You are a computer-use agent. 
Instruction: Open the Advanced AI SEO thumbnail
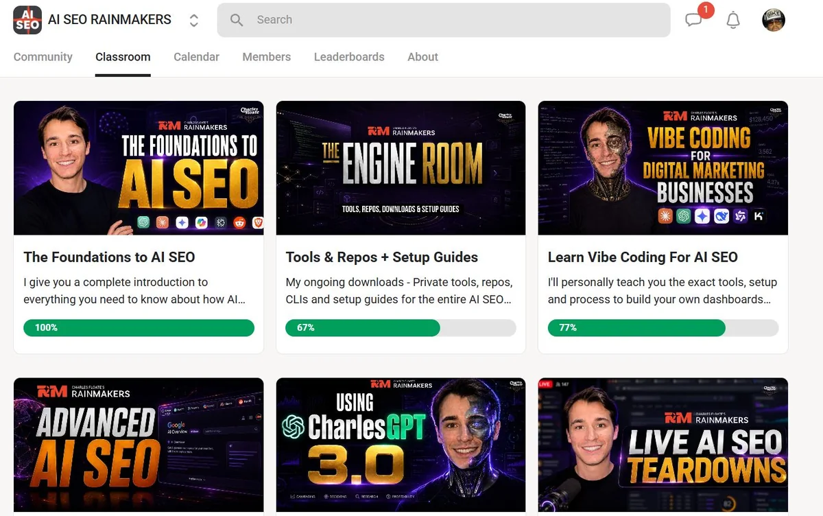click(139, 445)
